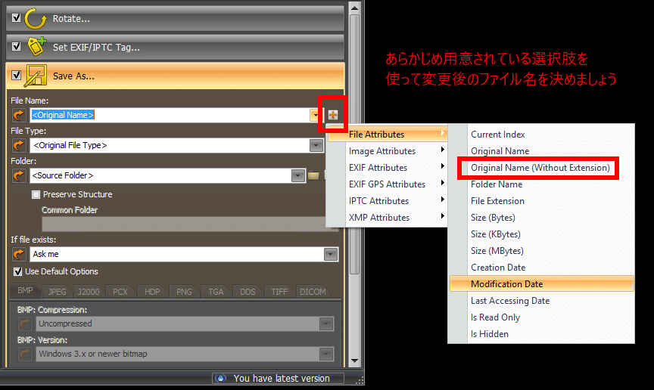Click the Set EXIF/IPTC Tag icon
The height and width of the screenshot is (390, 654).
(36, 47)
